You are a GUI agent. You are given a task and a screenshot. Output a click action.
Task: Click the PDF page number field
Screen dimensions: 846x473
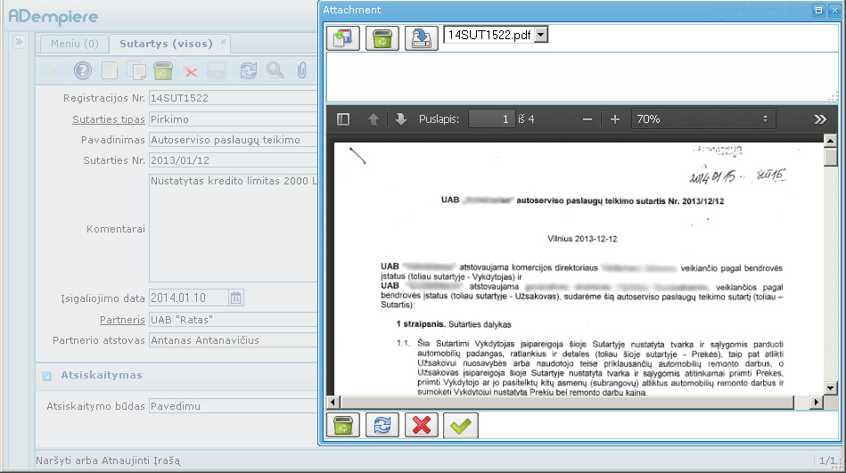click(x=491, y=119)
